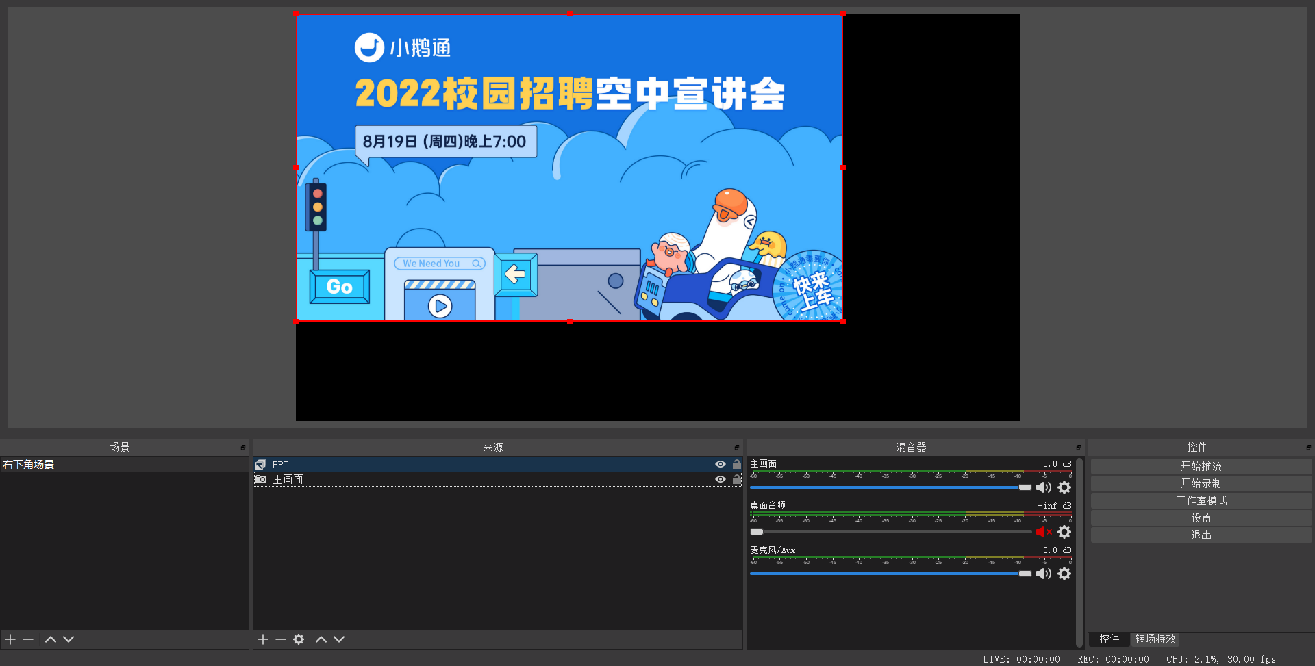Screen dimensions: 1315x666
Task: Toggle lock on the PPT source
Action: point(737,464)
